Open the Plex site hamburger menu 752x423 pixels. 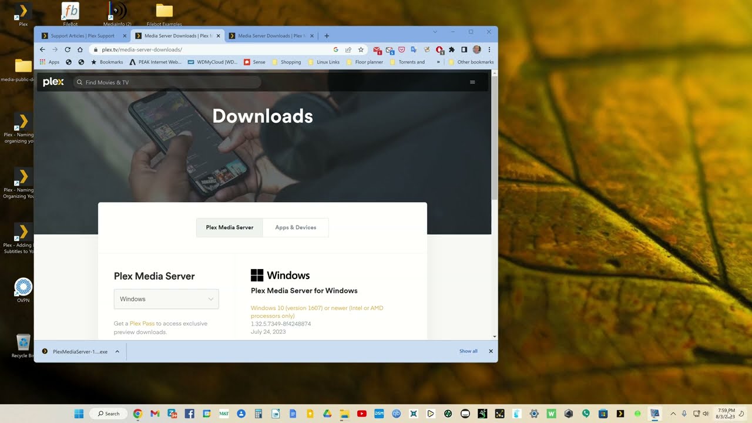click(x=472, y=82)
